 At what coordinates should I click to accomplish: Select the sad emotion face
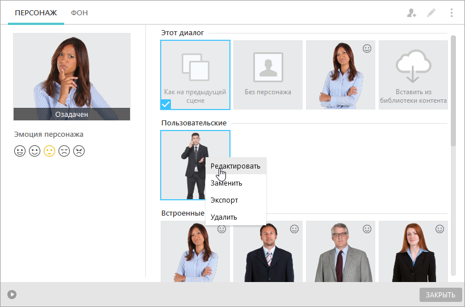[64, 151]
